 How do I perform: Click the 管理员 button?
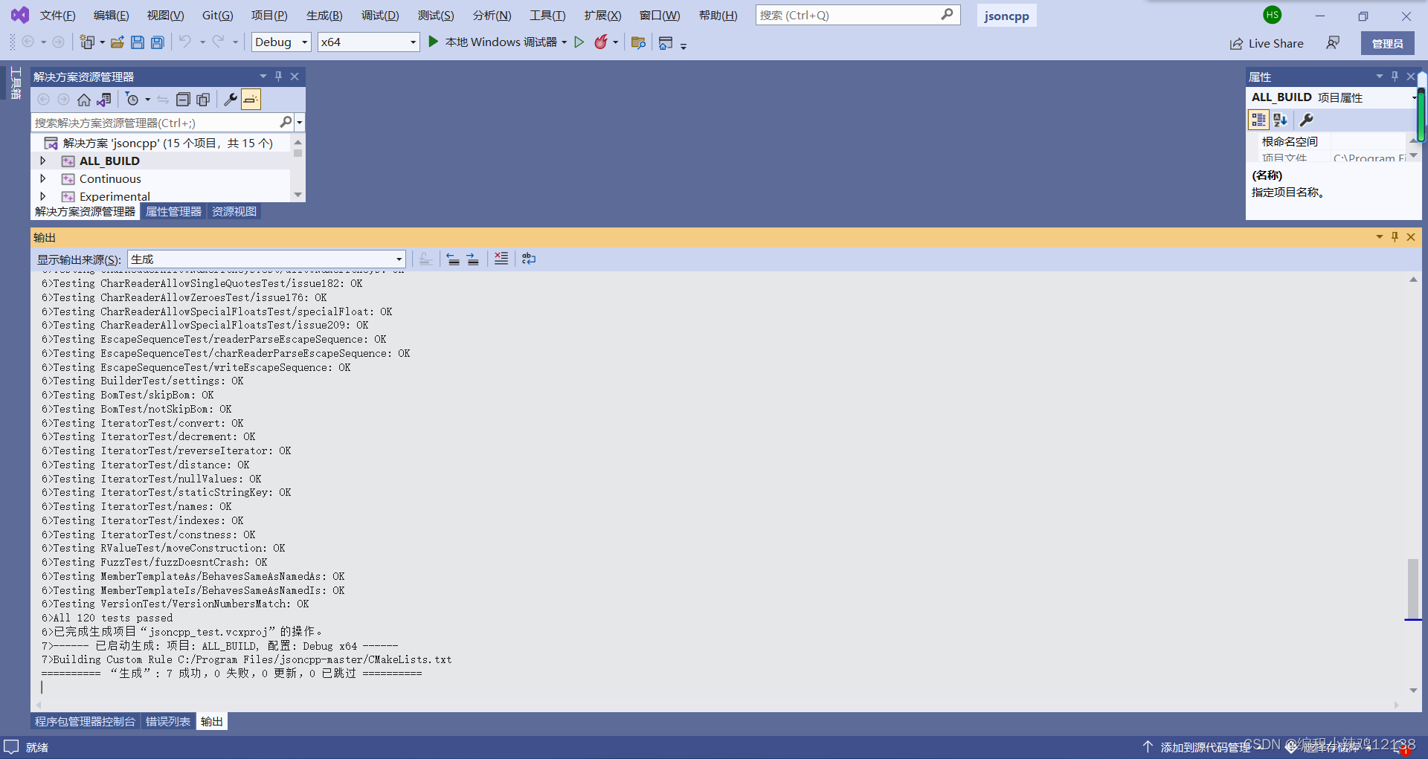(x=1387, y=42)
